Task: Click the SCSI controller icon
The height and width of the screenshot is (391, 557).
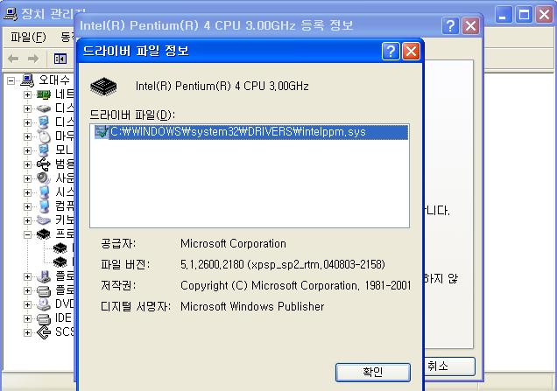Action: click(x=44, y=332)
